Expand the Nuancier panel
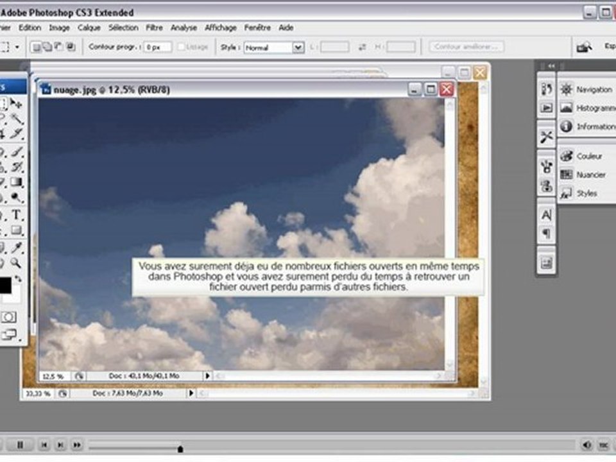 [586, 175]
